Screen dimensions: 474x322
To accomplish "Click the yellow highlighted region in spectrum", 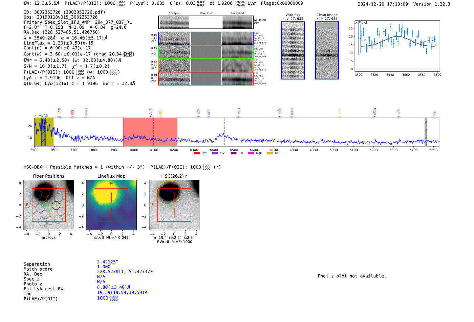I will click(x=44, y=132).
